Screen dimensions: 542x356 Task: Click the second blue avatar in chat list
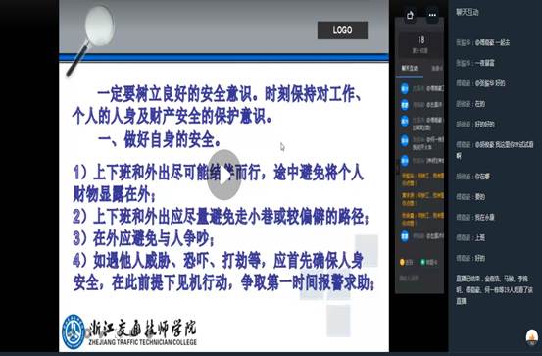click(x=405, y=105)
